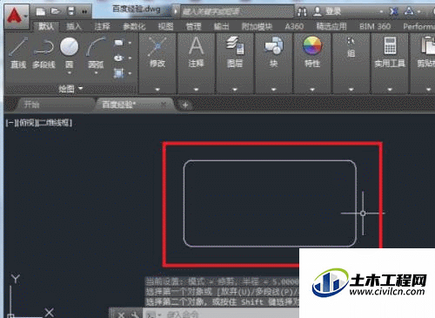The width and height of the screenshot is (435, 318).
Task: Select the 圆弧 (Arc) tool
Action: point(96,53)
